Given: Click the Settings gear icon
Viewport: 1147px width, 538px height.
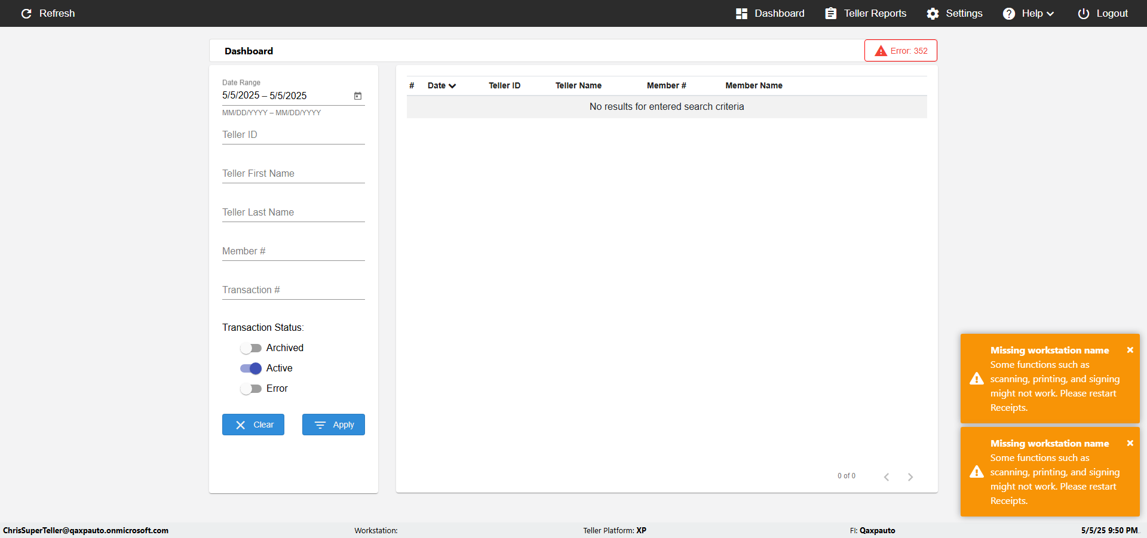Looking at the screenshot, I should [x=933, y=13].
